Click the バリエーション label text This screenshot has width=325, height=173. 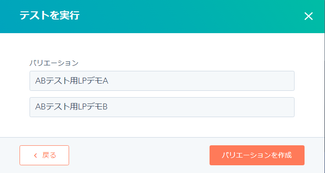click(54, 63)
